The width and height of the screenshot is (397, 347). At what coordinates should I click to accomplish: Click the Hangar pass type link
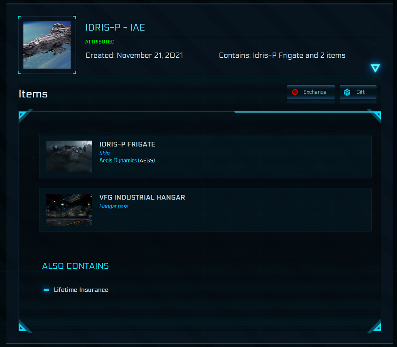tap(114, 206)
